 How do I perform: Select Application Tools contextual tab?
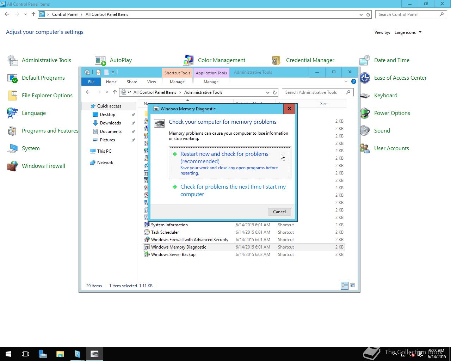[211, 73]
